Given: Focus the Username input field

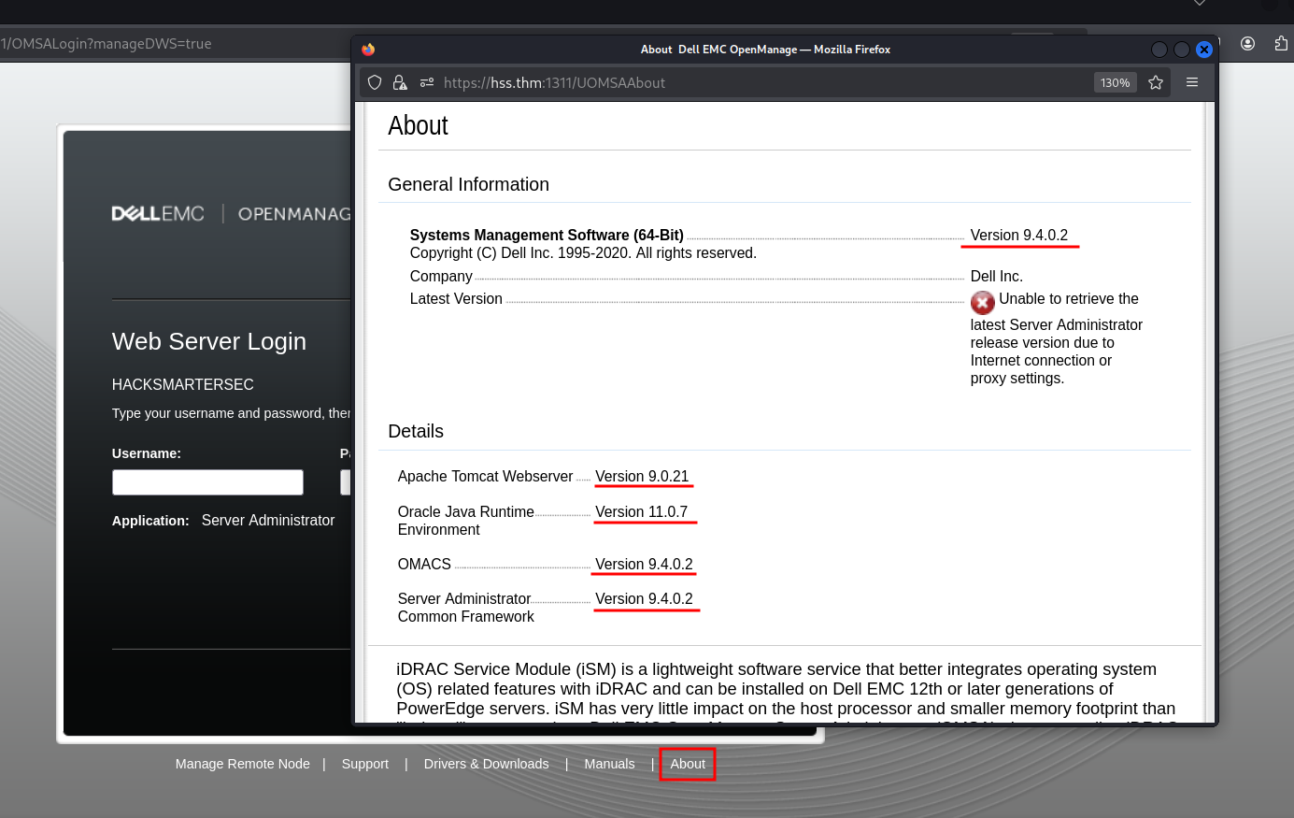Looking at the screenshot, I should [x=207, y=482].
